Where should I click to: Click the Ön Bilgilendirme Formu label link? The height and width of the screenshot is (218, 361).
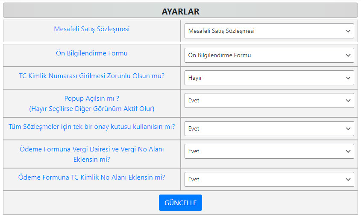(91, 53)
